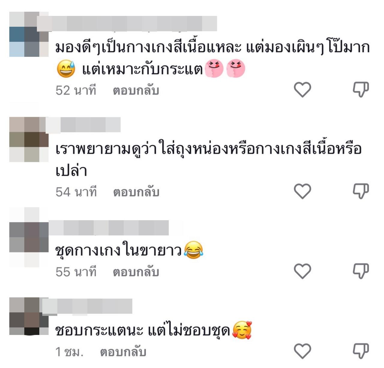Image resolution: width=384 pixels, height=368 pixels.
Task: Open blurred username above ชุดกางเกงในขายาว comment
Action: [108, 228]
